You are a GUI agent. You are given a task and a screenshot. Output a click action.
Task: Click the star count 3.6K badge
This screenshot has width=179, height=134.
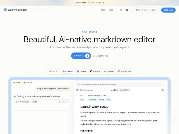point(153,10)
